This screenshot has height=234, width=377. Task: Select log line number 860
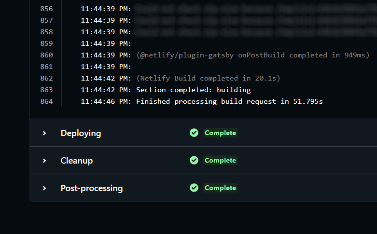[x=46, y=55]
